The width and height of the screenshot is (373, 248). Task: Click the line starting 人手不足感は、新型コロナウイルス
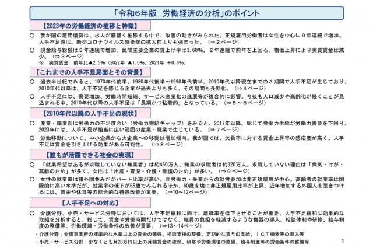[139, 42]
